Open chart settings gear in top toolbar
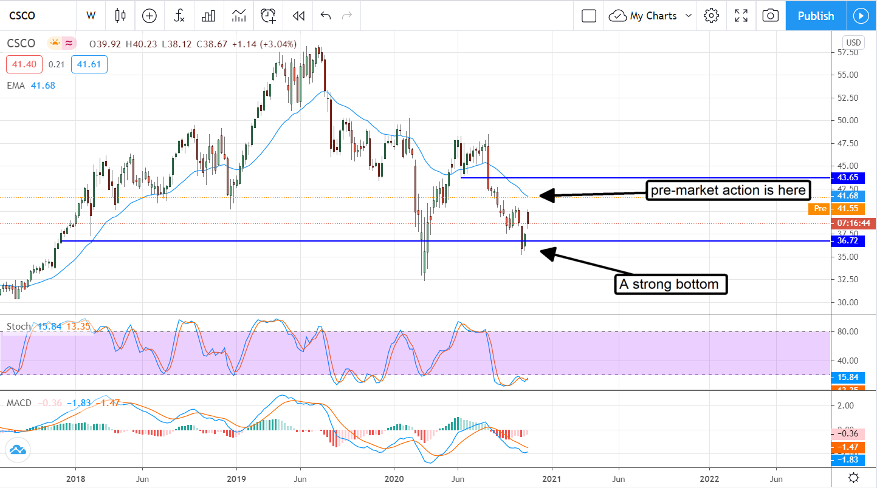Image resolution: width=877 pixels, height=488 pixels. (711, 16)
